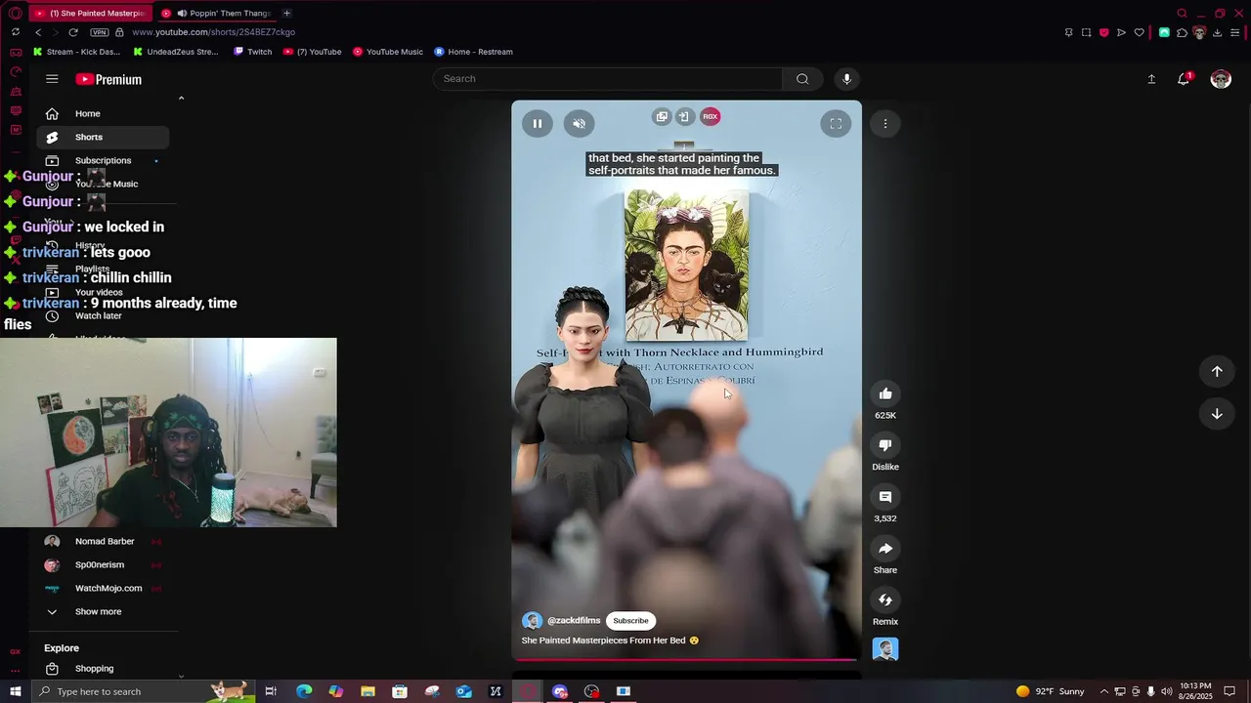Screen dimensions: 1251x703
Task: Open Shopping under Explore
Action: 103,669
